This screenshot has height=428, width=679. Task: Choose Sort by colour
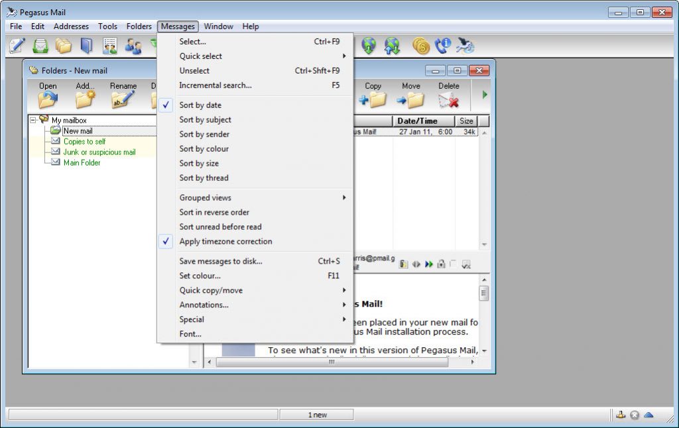[x=255, y=149]
